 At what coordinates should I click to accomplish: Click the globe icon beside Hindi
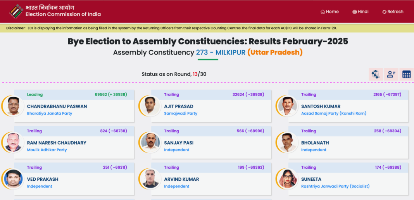(355, 12)
